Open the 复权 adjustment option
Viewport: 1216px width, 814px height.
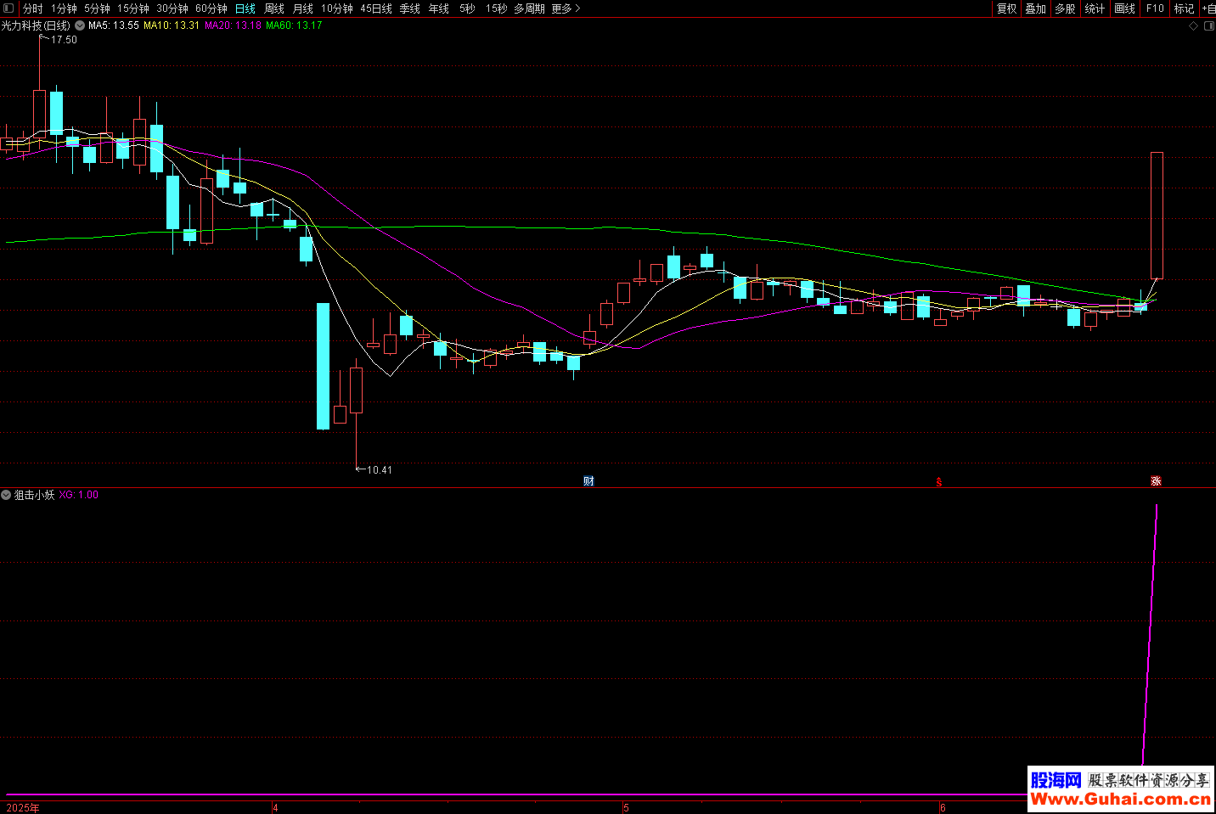point(1006,8)
